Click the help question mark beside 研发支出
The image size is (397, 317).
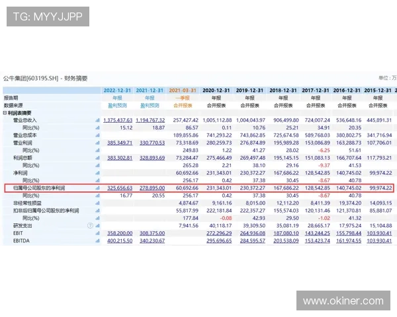[x=90, y=225]
